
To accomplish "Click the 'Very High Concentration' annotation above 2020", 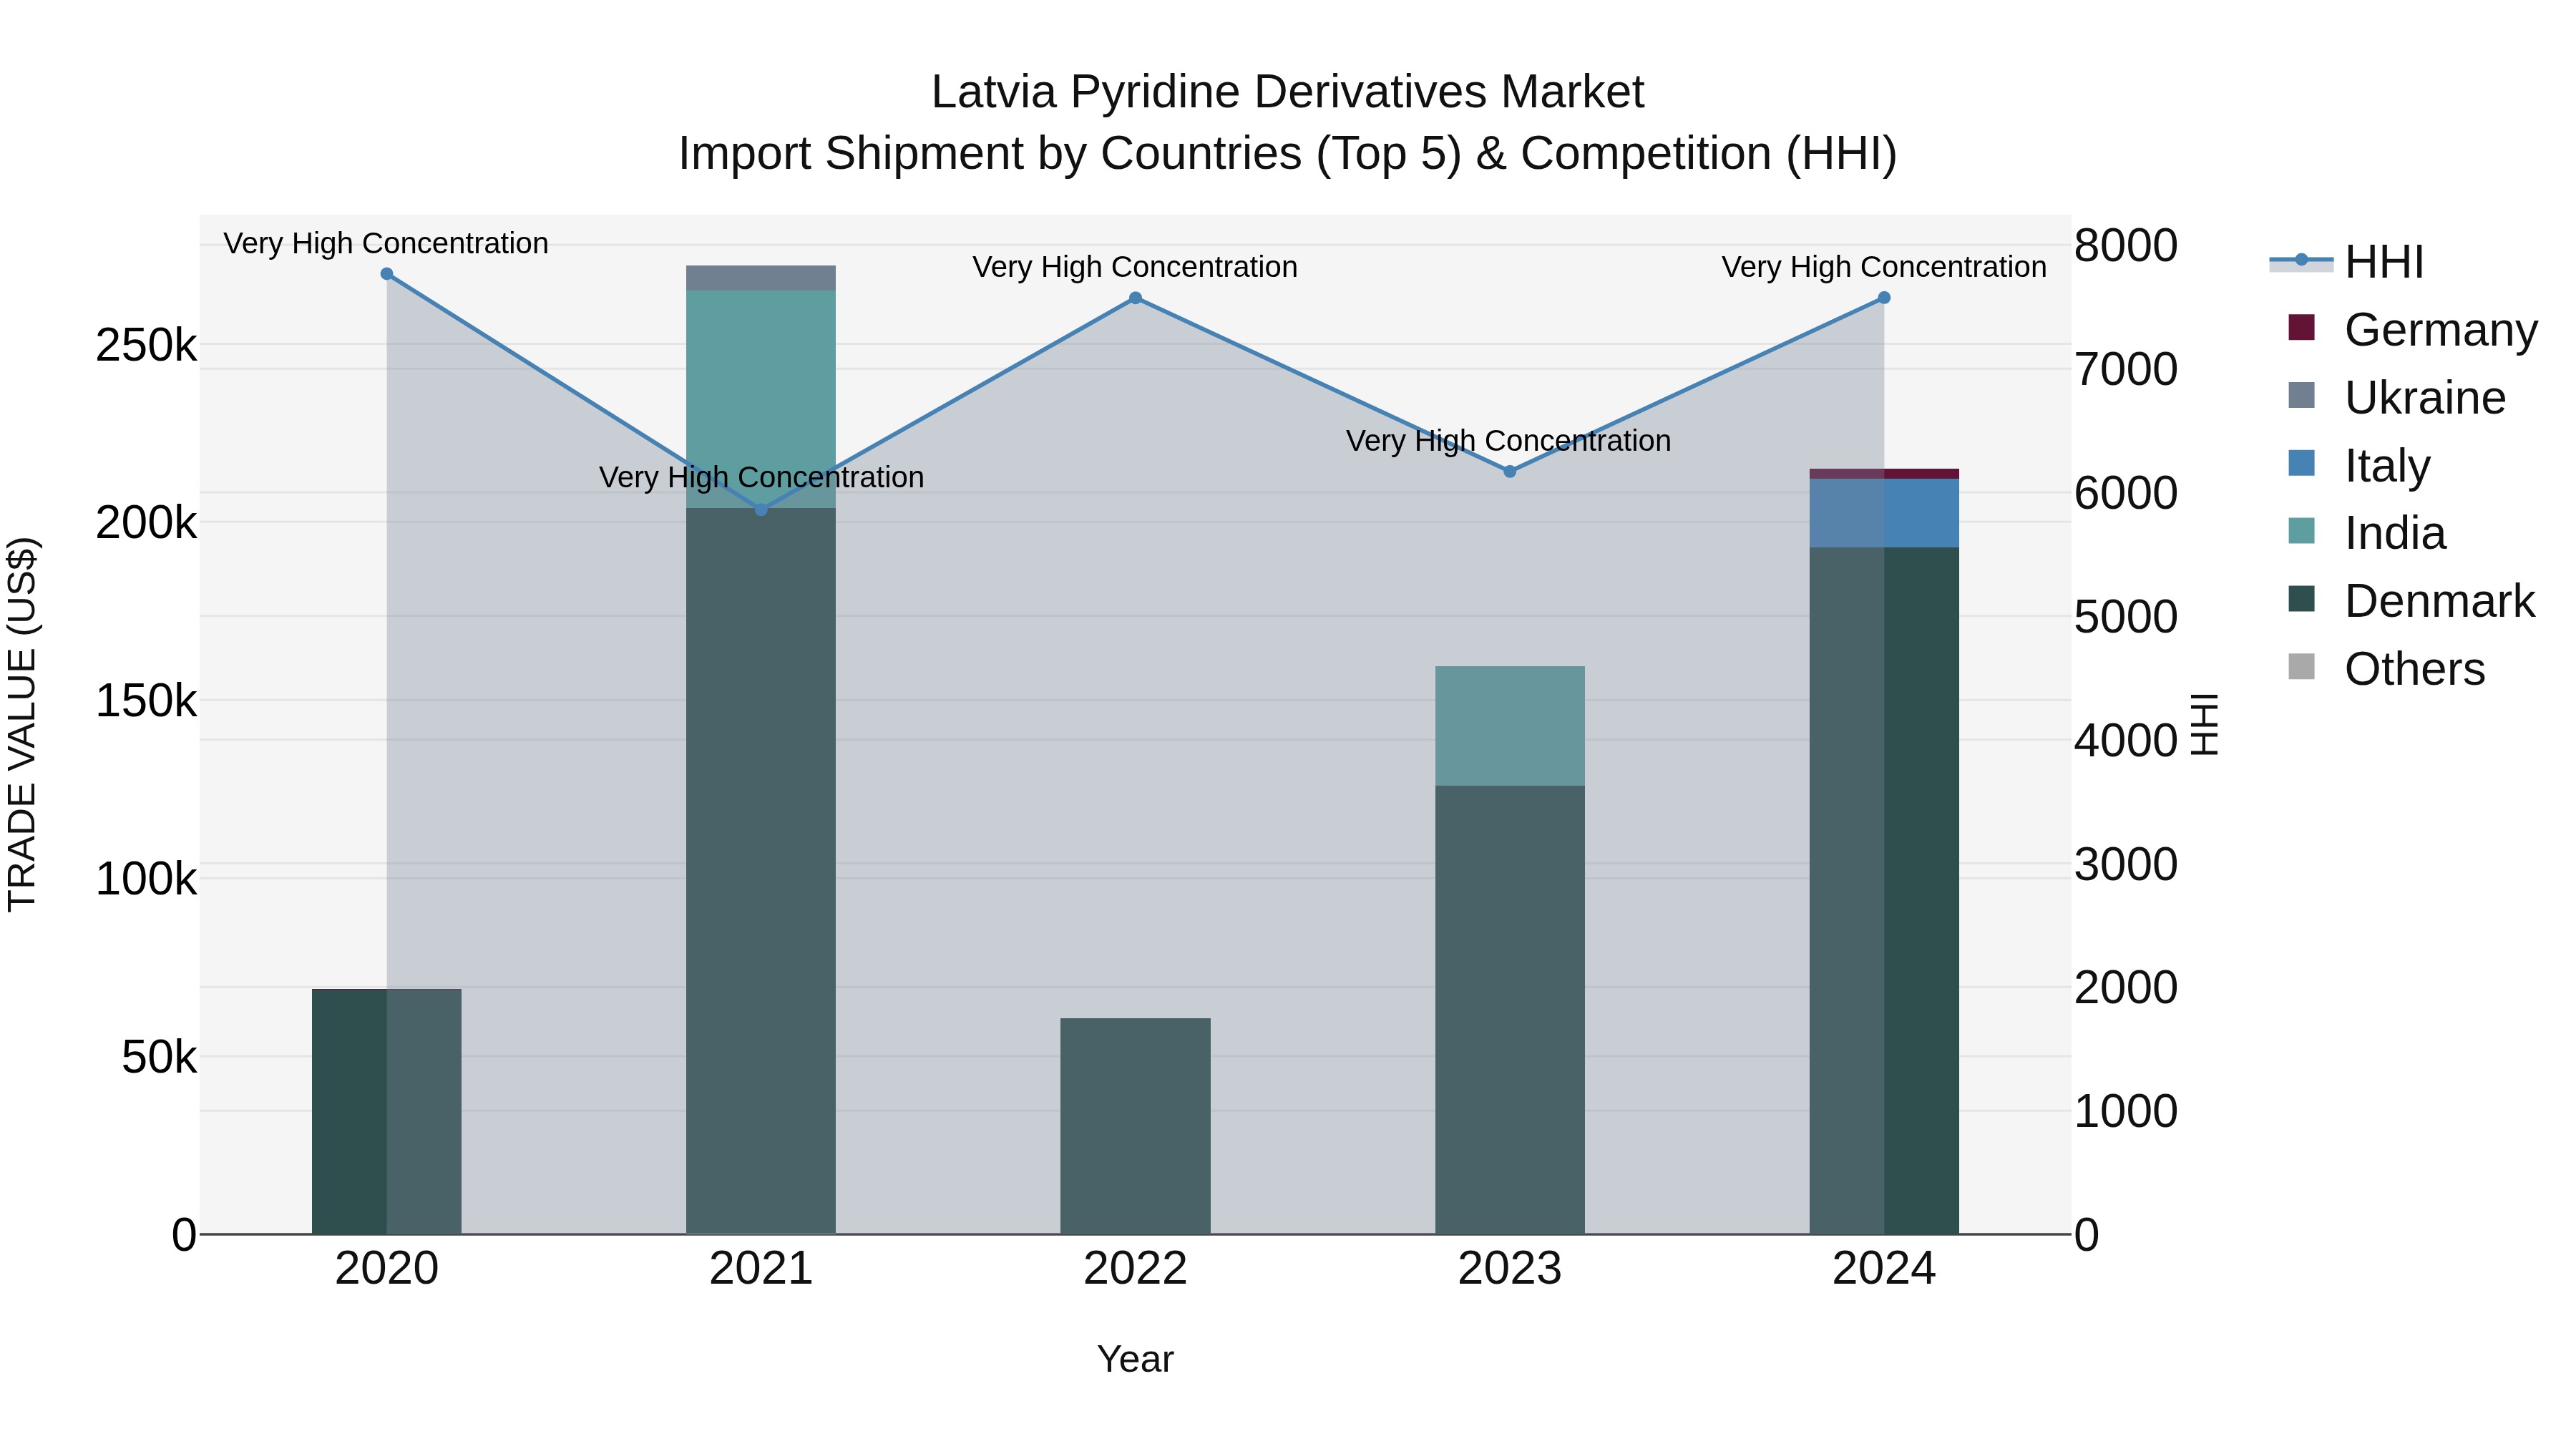I will point(386,244).
